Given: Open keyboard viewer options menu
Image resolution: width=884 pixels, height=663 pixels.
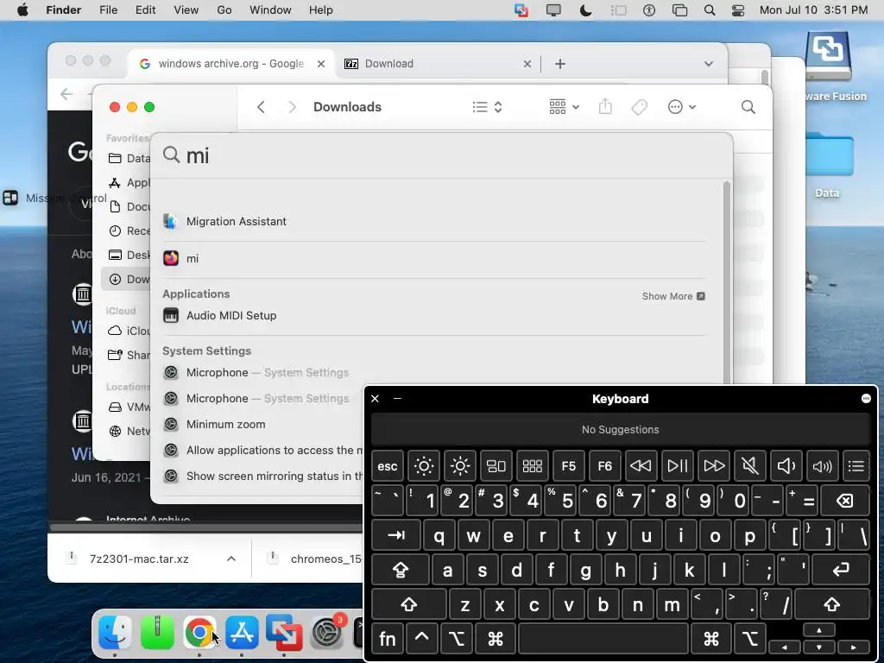Looking at the screenshot, I should click(x=866, y=399).
